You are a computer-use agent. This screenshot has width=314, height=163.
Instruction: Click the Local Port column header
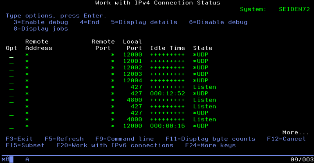(x=132, y=45)
